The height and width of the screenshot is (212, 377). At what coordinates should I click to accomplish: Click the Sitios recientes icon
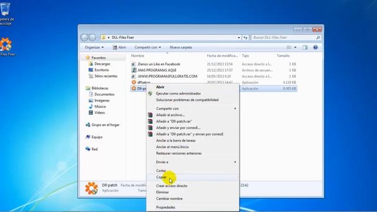point(91,76)
